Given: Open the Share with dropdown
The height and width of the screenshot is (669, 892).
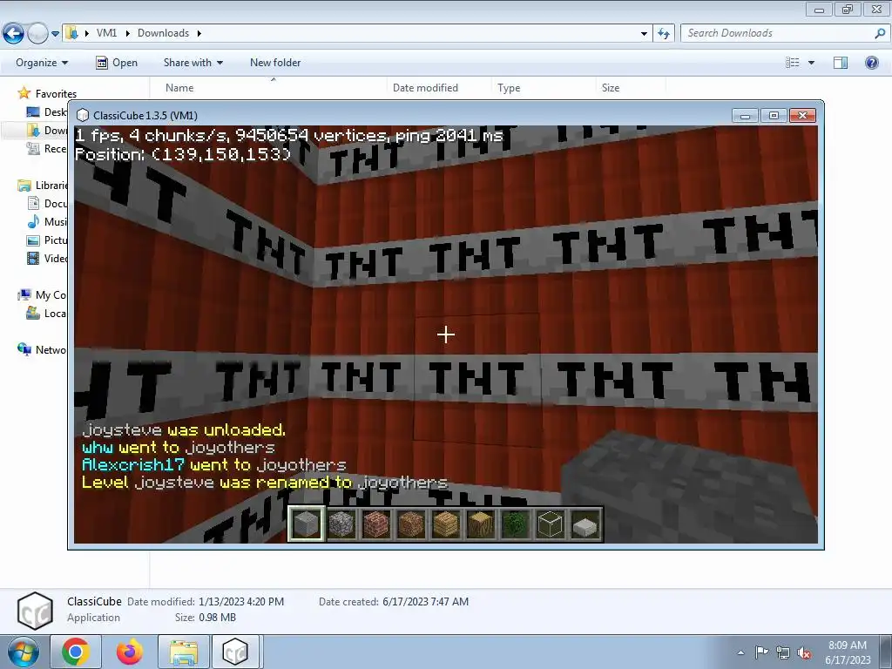Looking at the screenshot, I should 193,63.
